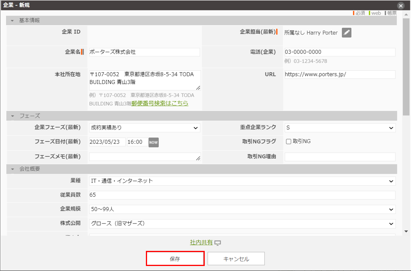Open the 株式公開 dropdown

point(242,223)
